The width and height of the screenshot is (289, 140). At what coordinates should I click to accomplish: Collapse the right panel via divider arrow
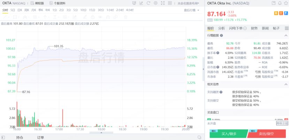tap(204, 69)
